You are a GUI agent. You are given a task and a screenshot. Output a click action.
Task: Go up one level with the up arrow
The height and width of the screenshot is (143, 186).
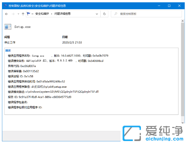click(23, 14)
